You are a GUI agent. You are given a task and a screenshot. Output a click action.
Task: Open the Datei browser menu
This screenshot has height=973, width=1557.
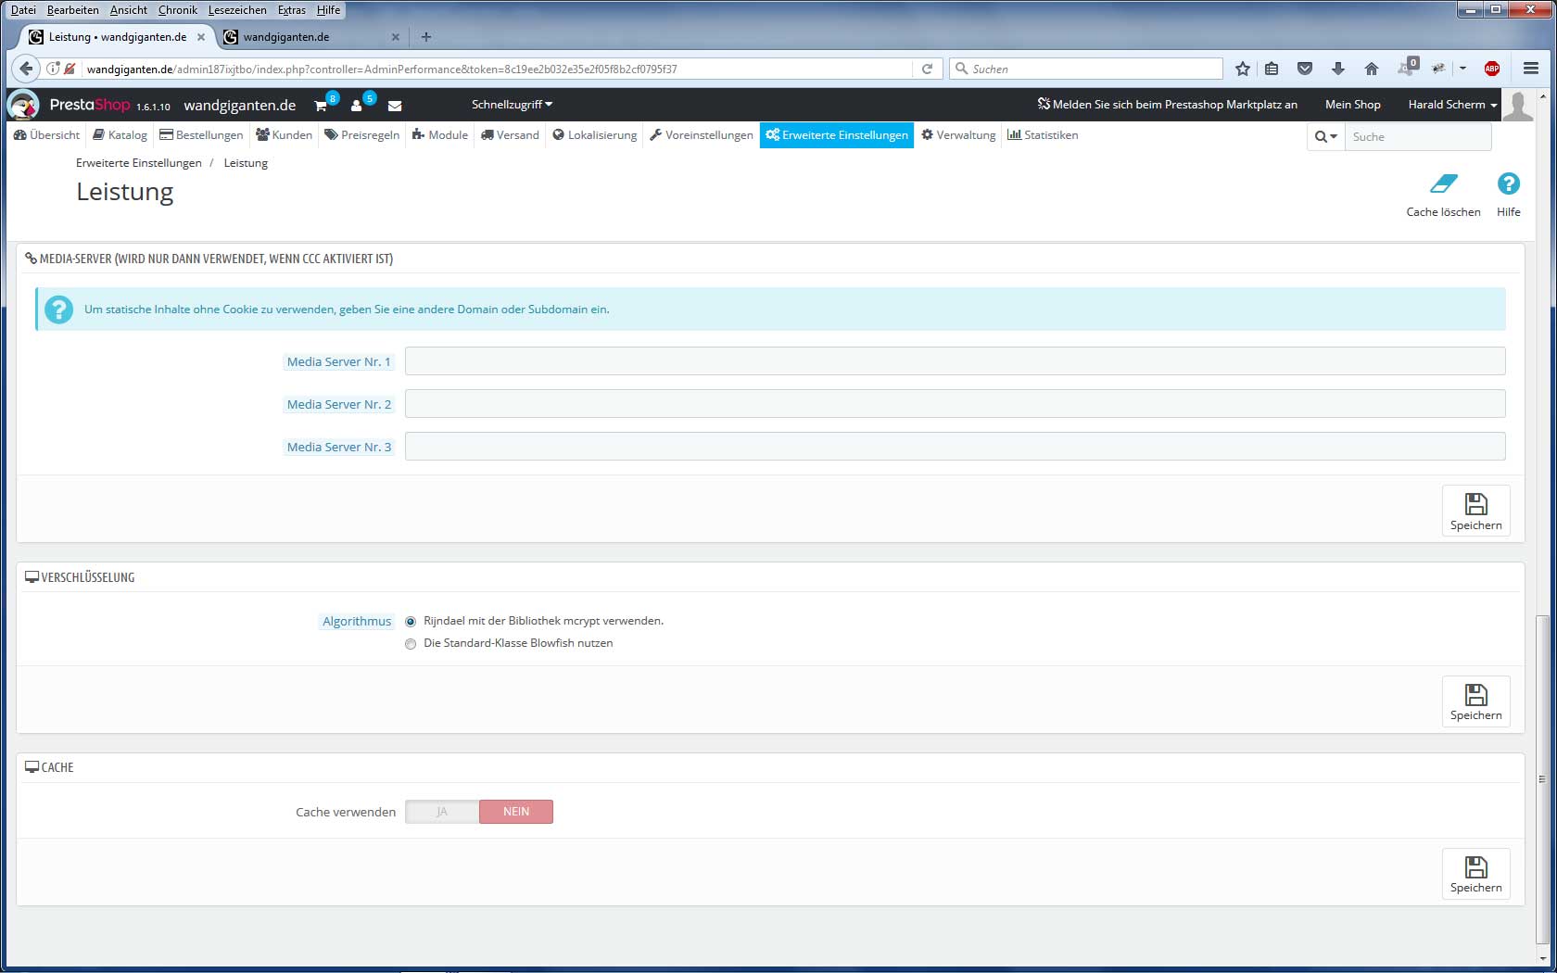click(23, 10)
